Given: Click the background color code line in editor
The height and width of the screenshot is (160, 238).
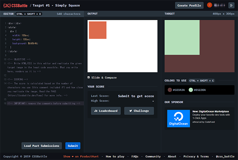Looking at the screenshot, I should [x=25, y=43].
